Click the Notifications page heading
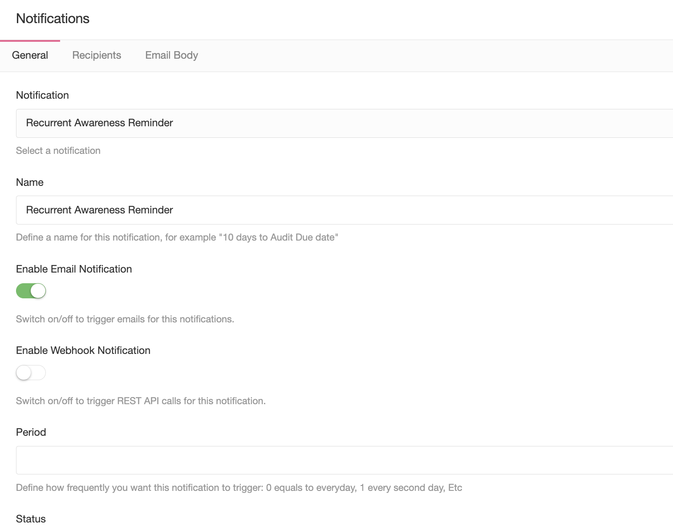673x530 pixels. pos(53,19)
